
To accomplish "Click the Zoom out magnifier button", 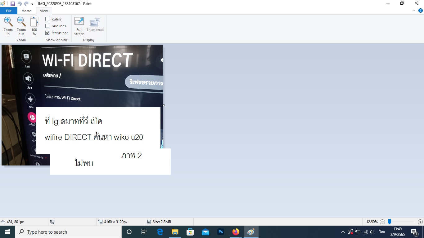I will click(x=21, y=26).
